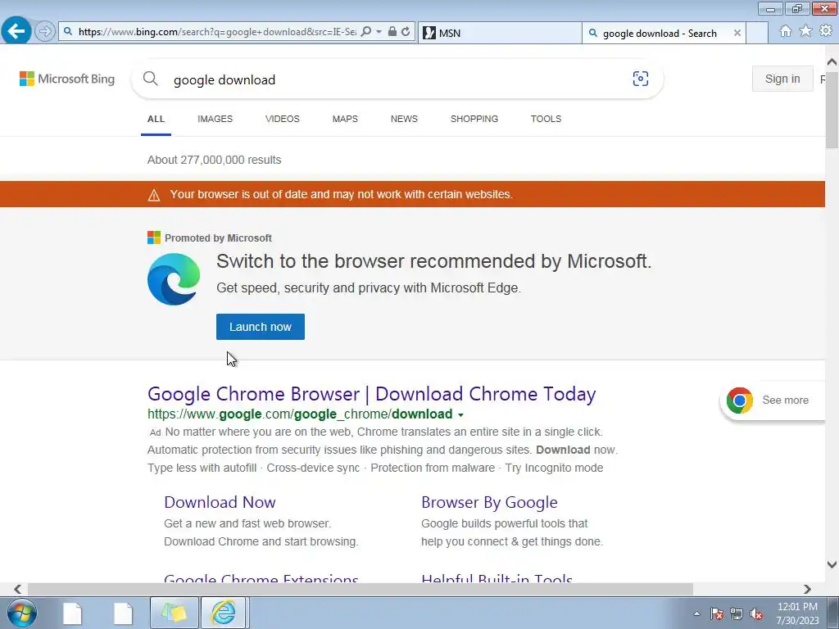Click the 'About 277,000,000 results' text
839x629 pixels.
[x=214, y=160]
